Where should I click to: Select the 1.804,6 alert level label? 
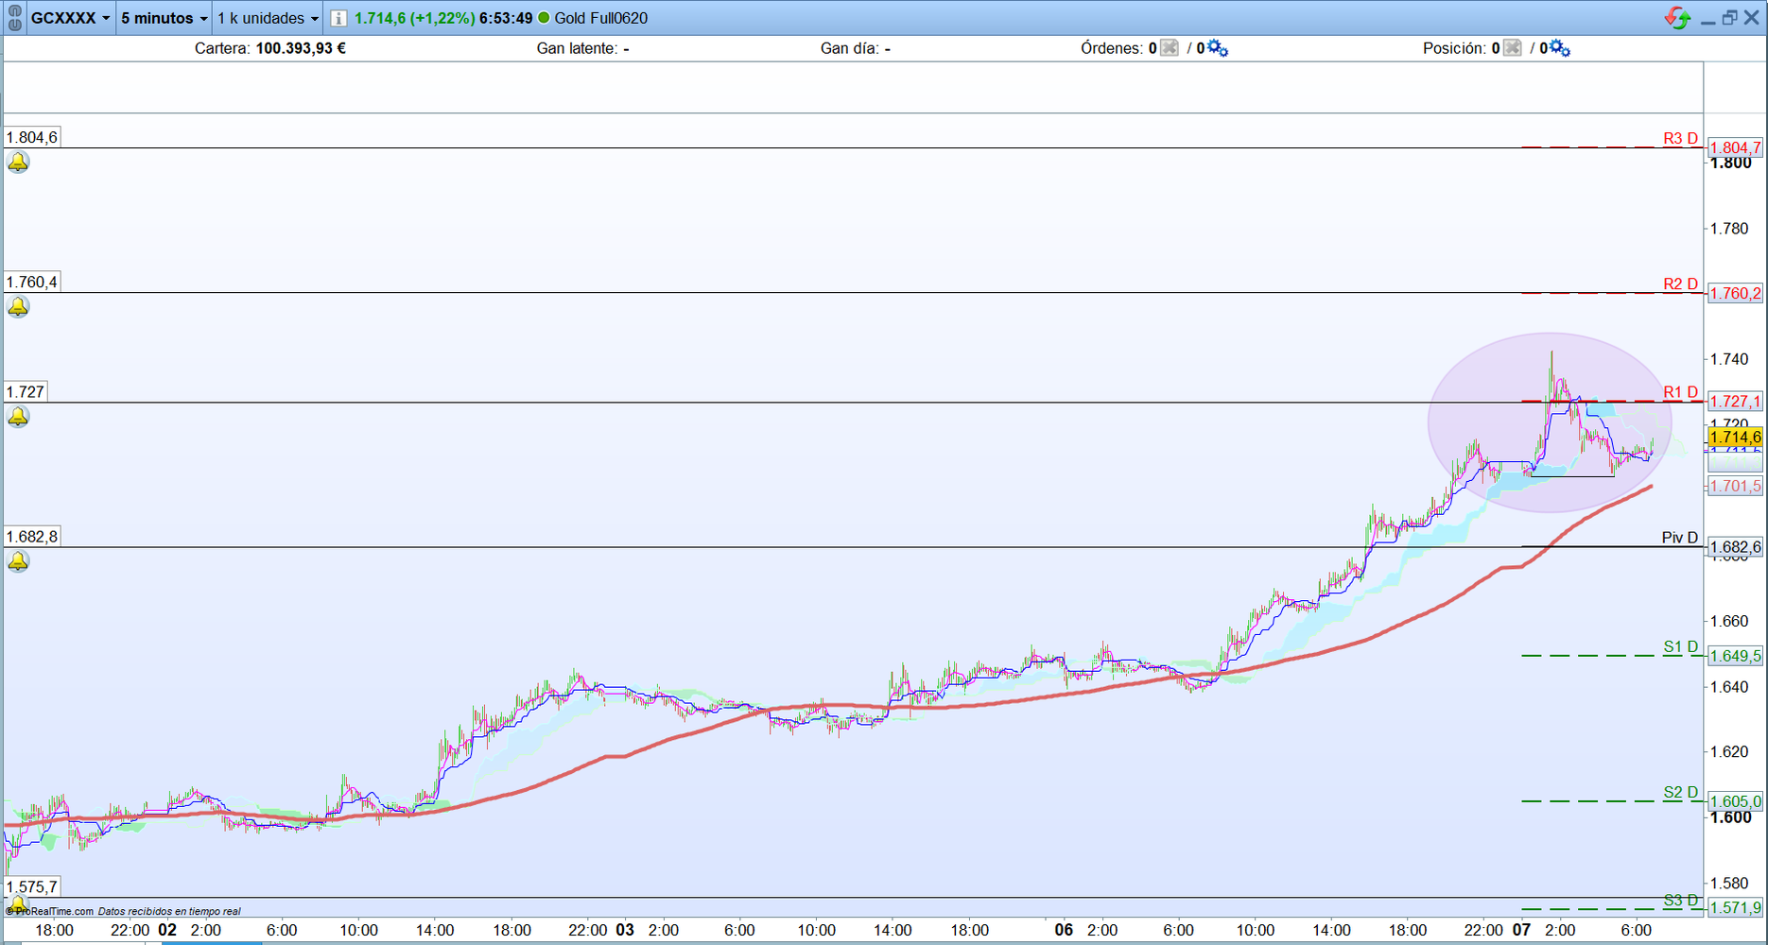[32, 138]
